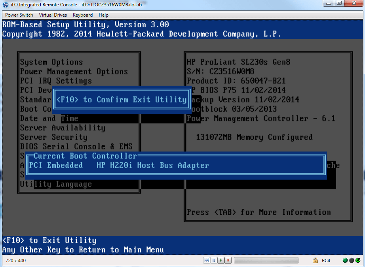Screen dimensions: 365x267
Task: Open the Virtual Drives menu
Action: 53,15
